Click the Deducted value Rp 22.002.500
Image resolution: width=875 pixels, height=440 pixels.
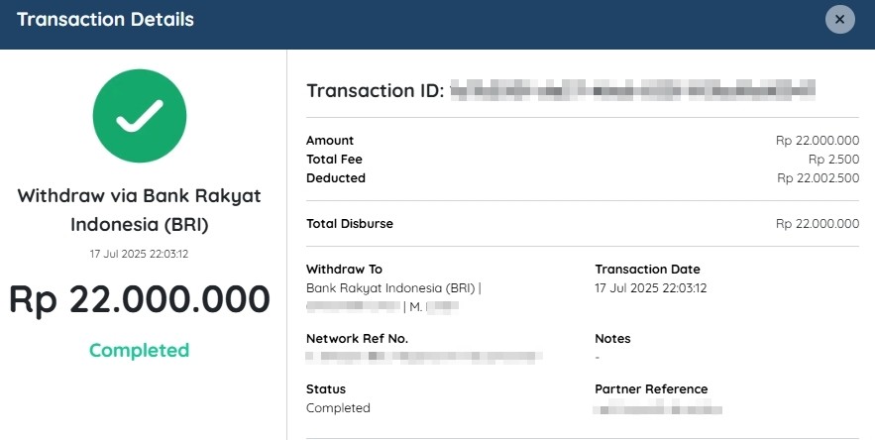pos(819,178)
